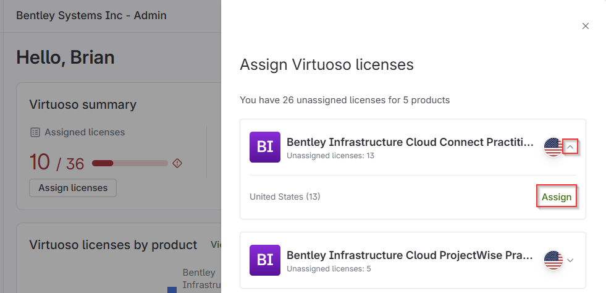Click Assign for United States (13)
This screenshot has width=606, height=293.
[x=557, y=197]
